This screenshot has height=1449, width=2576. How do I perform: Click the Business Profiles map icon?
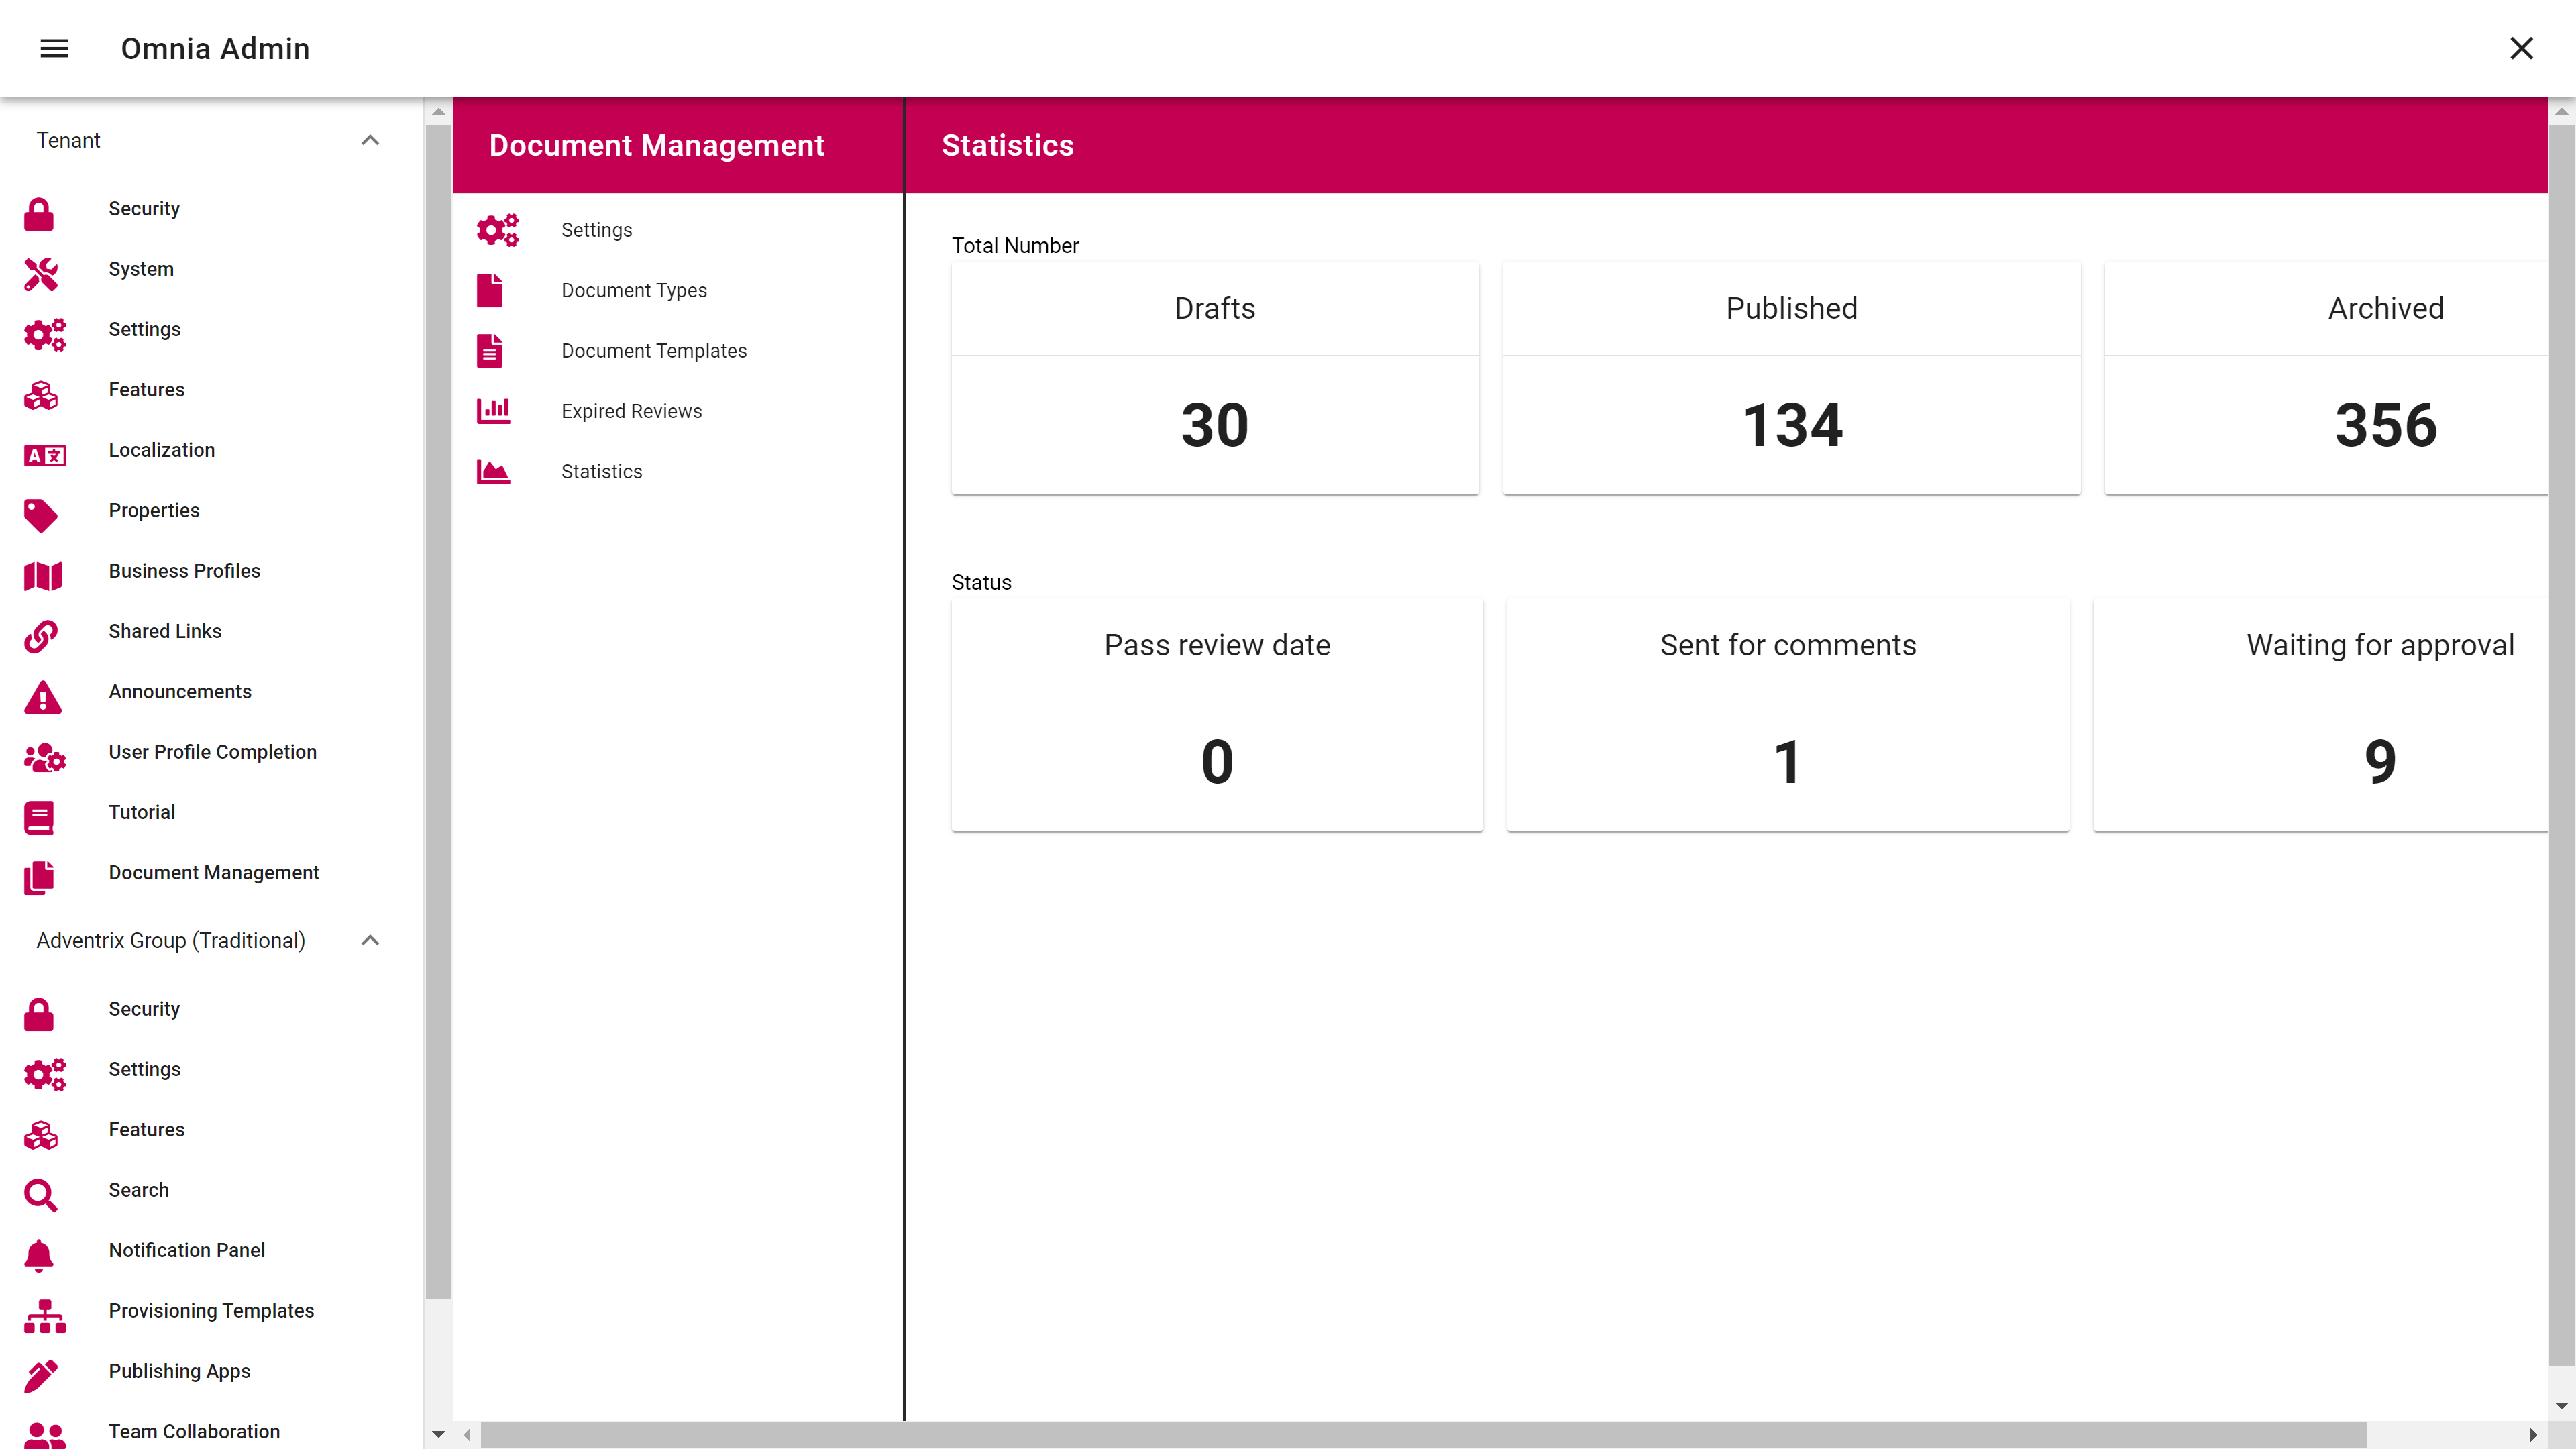[43, 576]
